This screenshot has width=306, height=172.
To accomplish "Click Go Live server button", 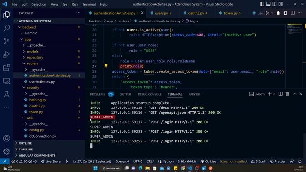I will point(208,161).
